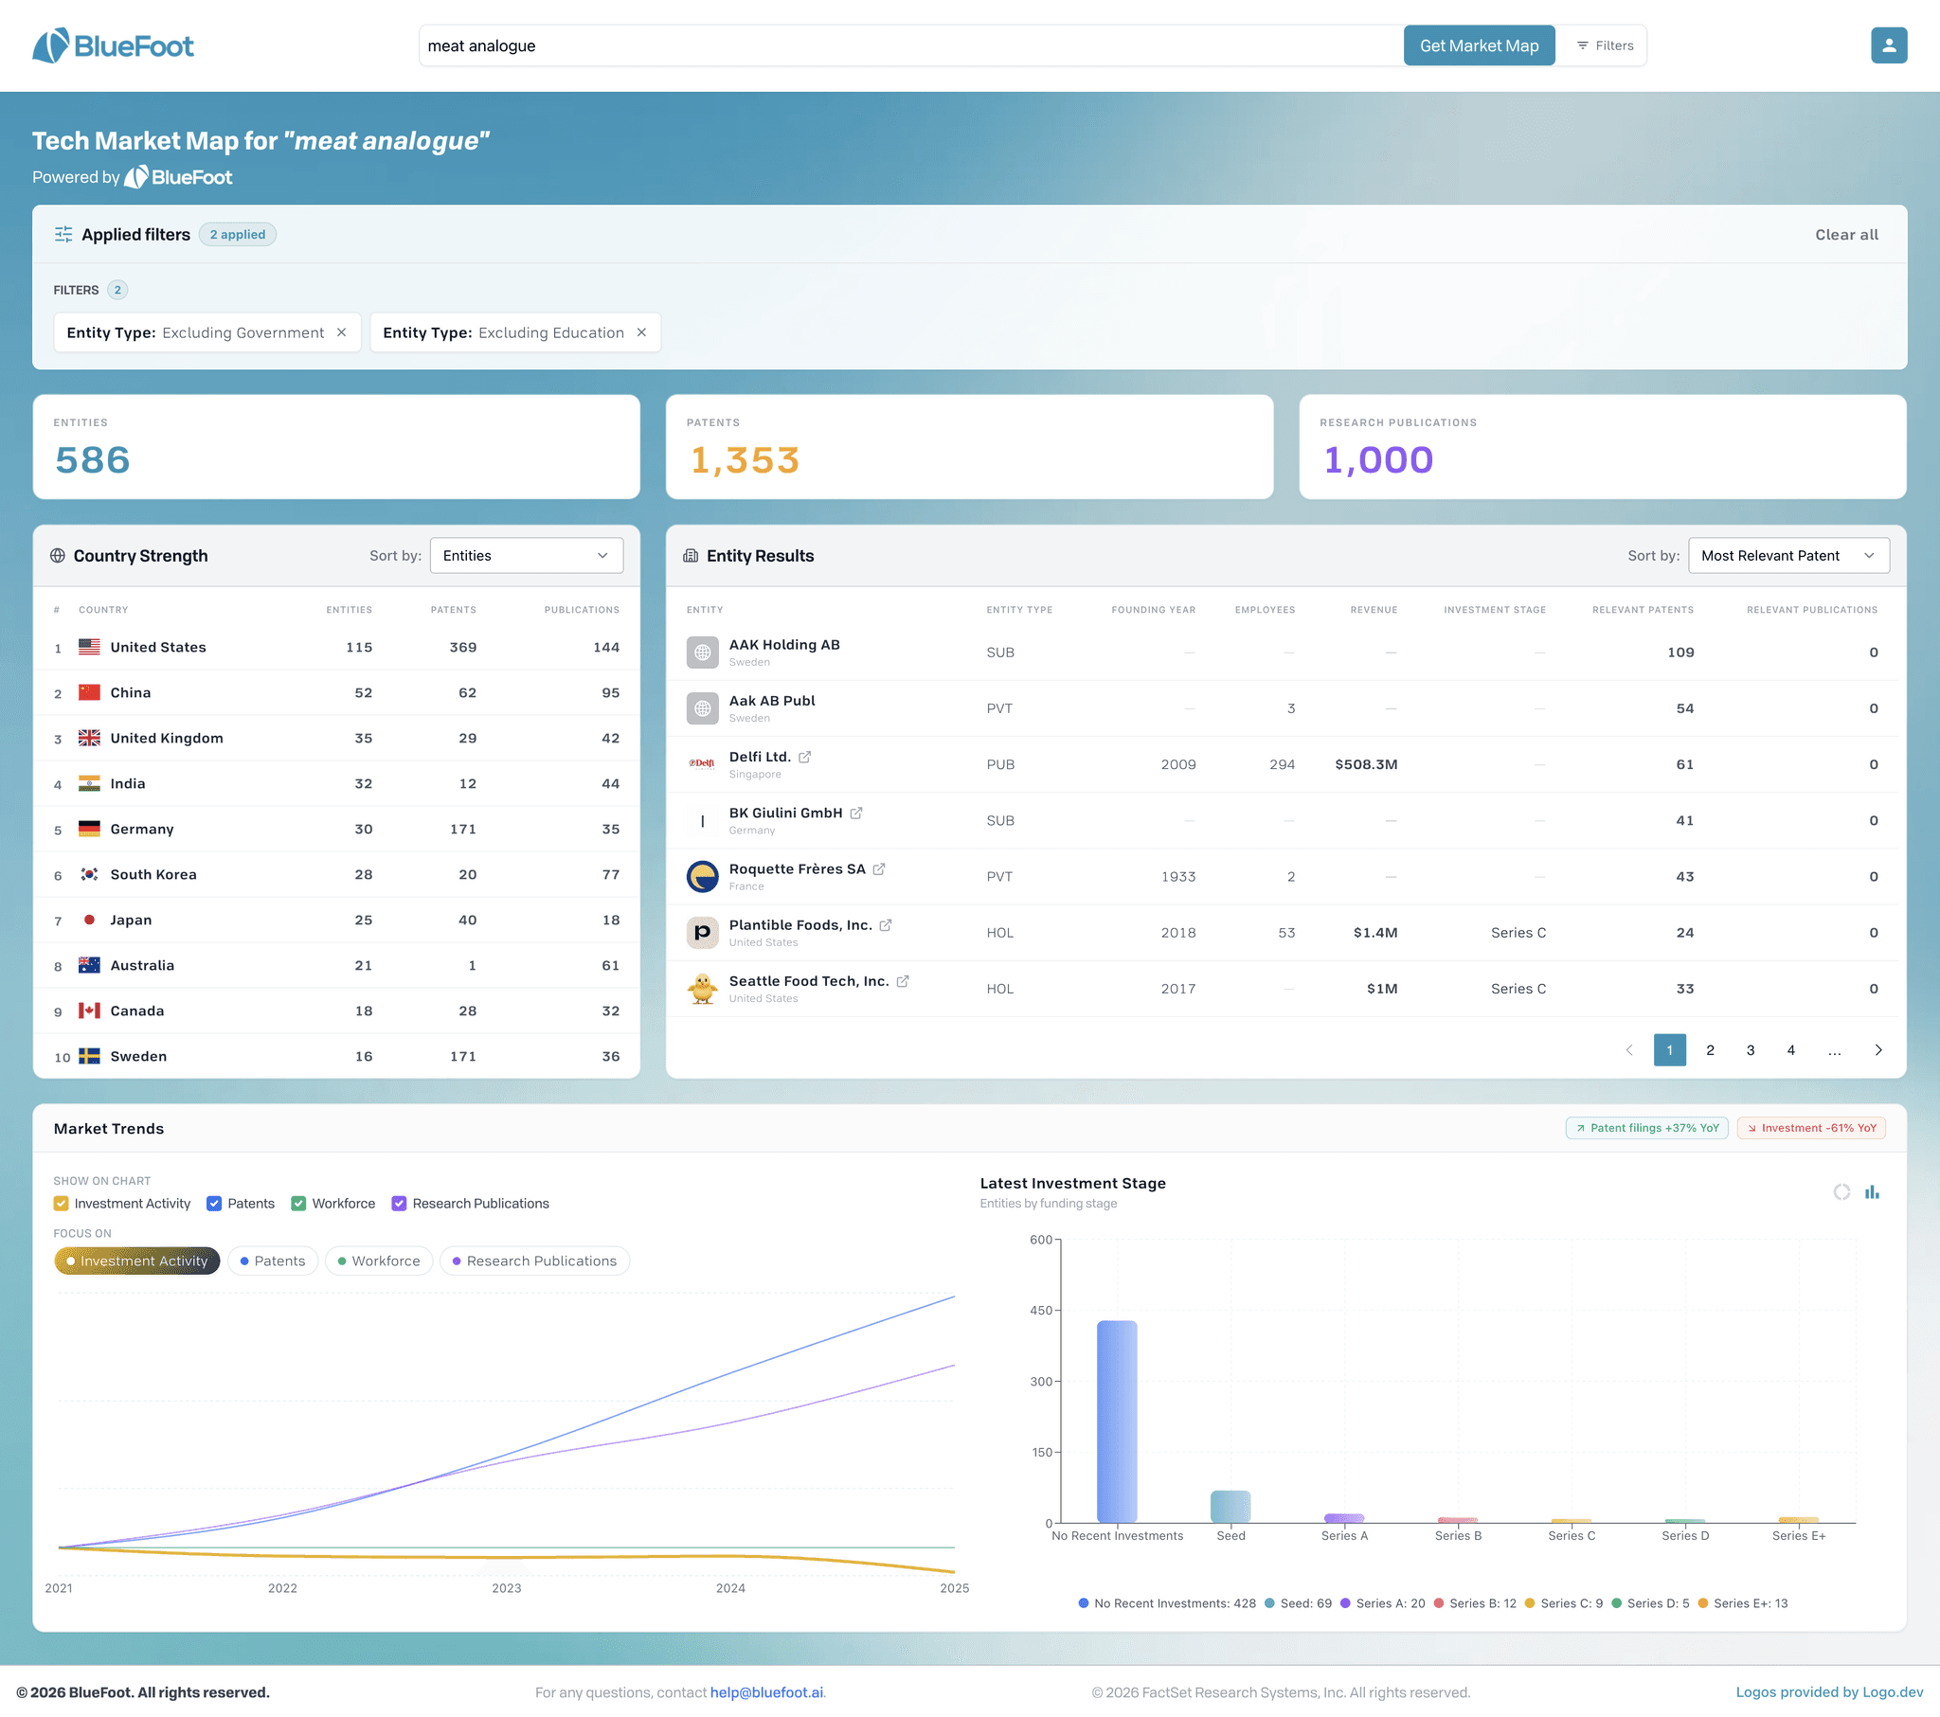Toggle the Workforce chart checkbox
This screenshot has height=1717, width=1940.
click(x=298, y=1203)
